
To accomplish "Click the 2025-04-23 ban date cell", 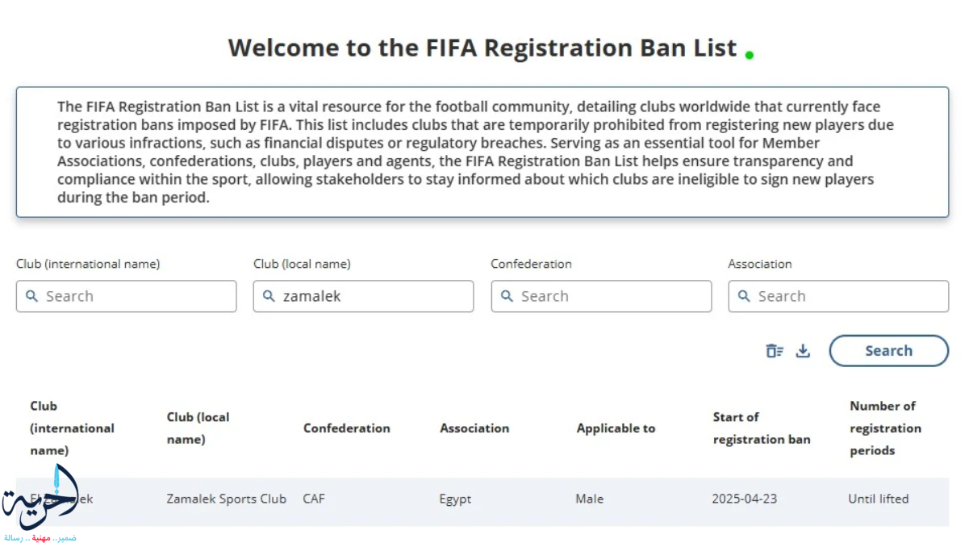I will tap(744, 499).
